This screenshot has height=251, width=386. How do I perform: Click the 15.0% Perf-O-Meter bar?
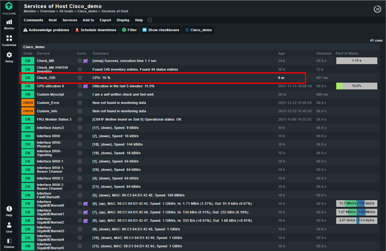pos(357,86)
